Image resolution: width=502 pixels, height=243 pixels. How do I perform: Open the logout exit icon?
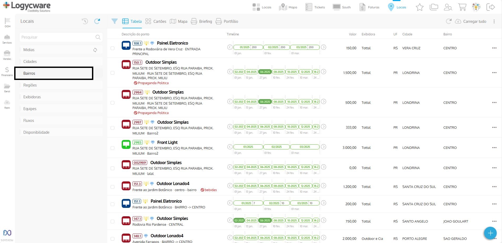(490, 7)
